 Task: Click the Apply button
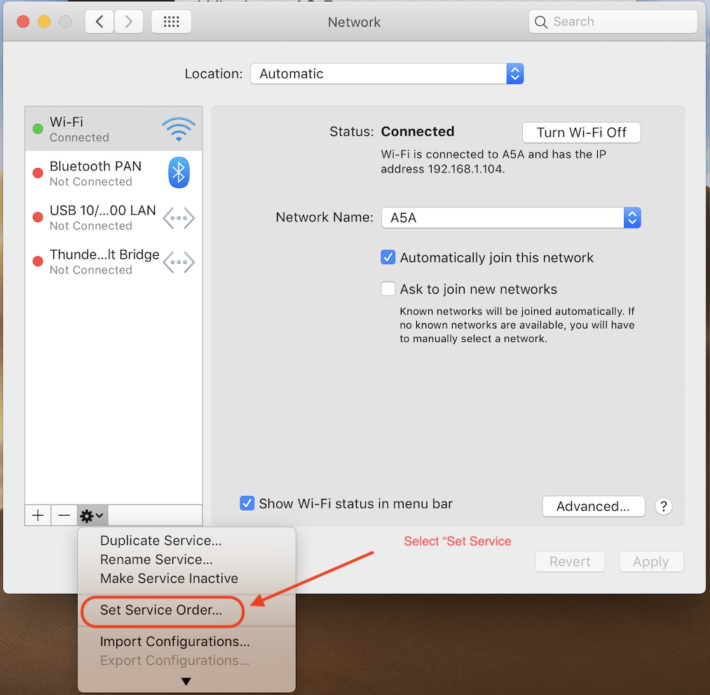point(650,562)
